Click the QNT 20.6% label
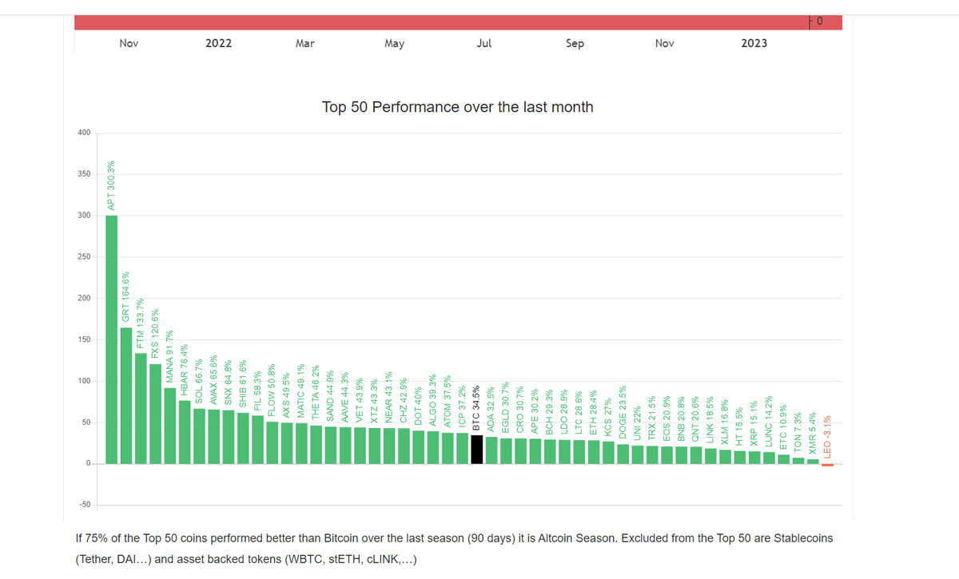 click(695, 418)
